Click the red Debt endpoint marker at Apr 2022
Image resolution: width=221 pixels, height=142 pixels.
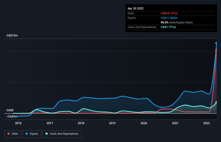coord(216,50)
